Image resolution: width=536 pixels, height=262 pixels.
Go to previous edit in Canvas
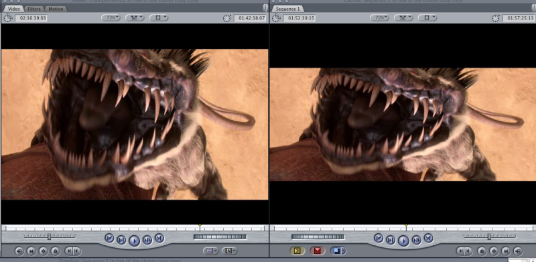[379, 238]
